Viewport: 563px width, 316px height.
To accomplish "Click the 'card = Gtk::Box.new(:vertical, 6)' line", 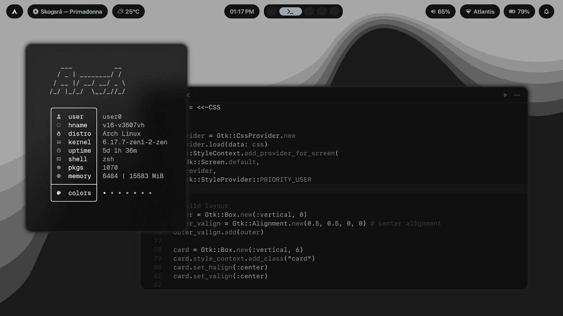I will pos(238,250).
